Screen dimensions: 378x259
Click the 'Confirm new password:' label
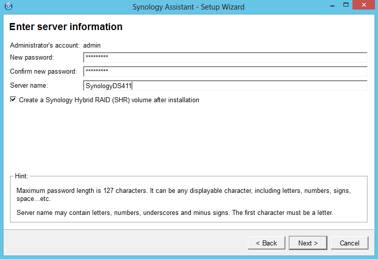tap(43, 72)
